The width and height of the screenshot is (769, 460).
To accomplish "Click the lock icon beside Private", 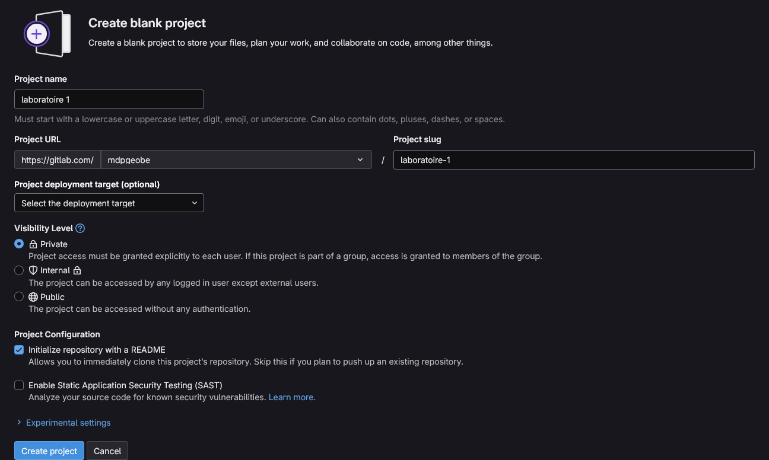I will 33,244.
